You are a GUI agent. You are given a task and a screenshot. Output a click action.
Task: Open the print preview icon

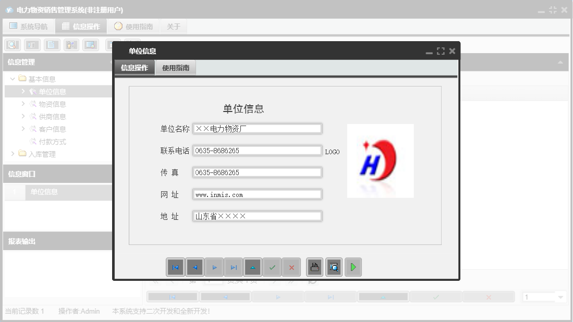click(334, 267)
